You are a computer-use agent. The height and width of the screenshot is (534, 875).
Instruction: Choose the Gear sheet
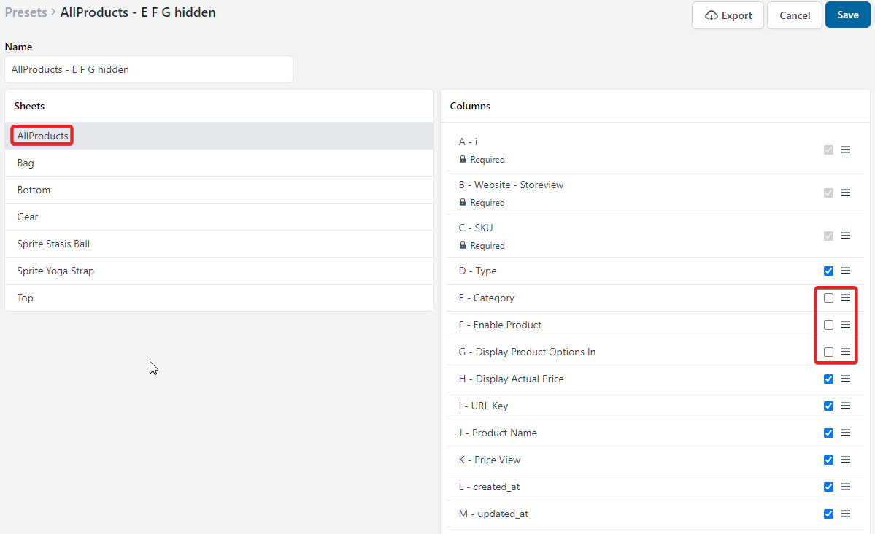click(220, 217)
